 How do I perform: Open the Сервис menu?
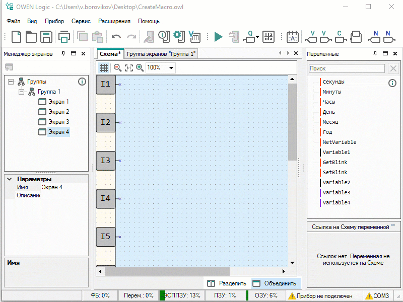click(x=81, y=21)
